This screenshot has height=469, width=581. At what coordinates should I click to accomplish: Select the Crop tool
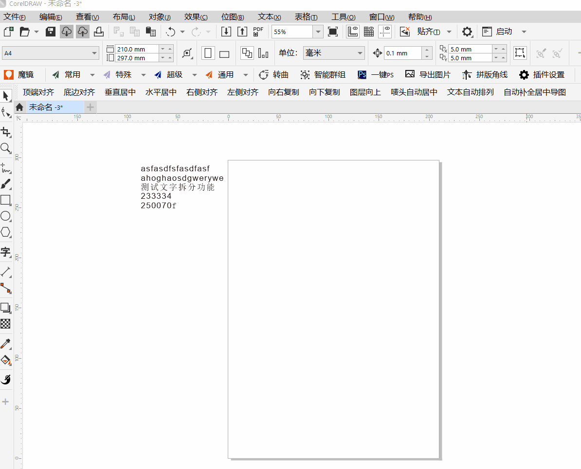pos(6,132)
